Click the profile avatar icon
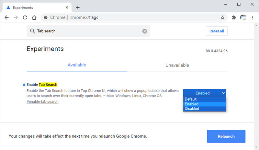This screenshot has height=150, width=259. coord(243,17)
